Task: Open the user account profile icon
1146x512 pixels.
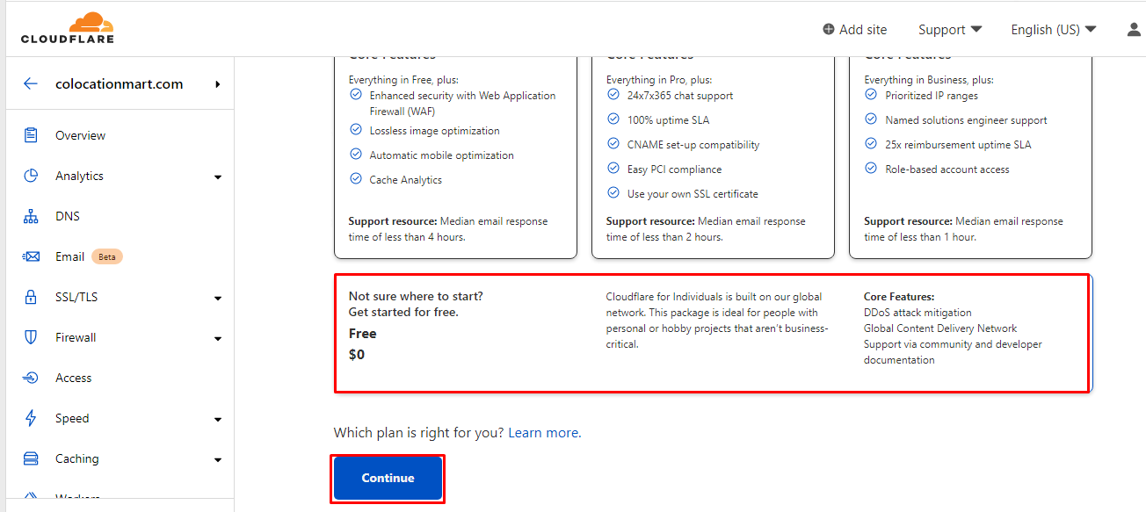Action: (1134, 29)
